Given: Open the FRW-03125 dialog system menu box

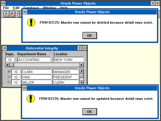Looking at the screenshot, I should (25, 12).
